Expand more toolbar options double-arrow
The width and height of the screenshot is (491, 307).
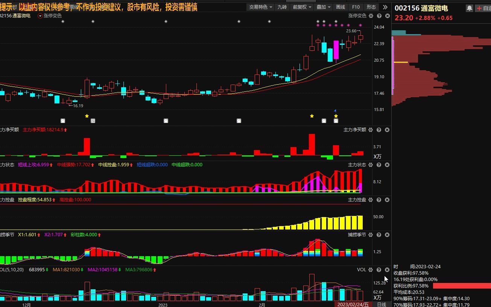(385, 7)
